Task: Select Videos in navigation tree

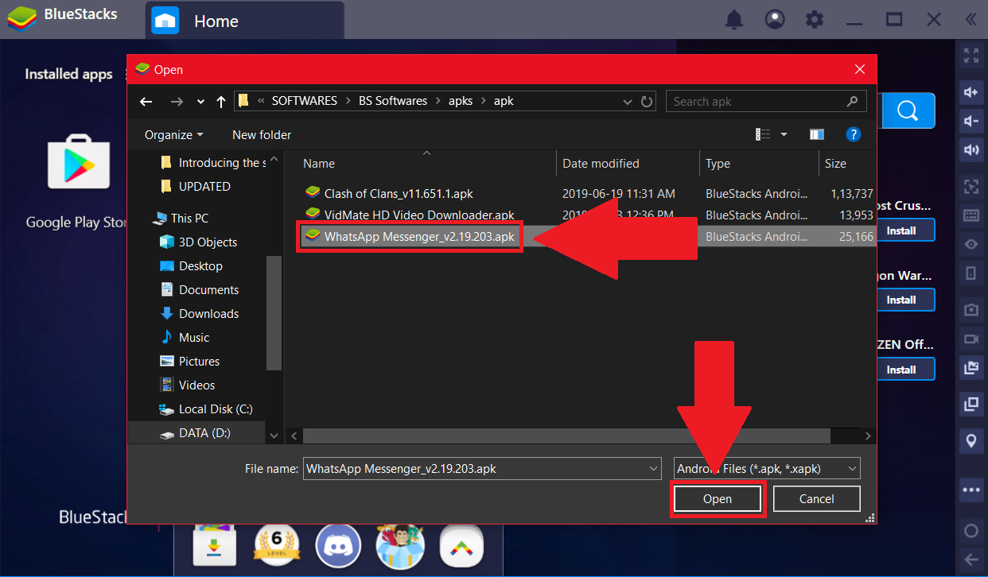Action: click(196, 385)
